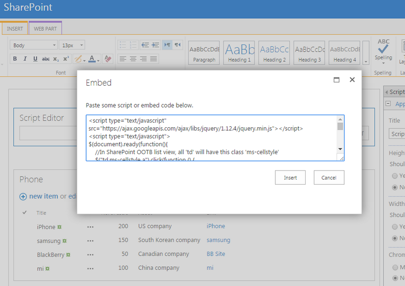Set right-to-left text direction
Screen dimensions: 405x286
click(178, 45)
